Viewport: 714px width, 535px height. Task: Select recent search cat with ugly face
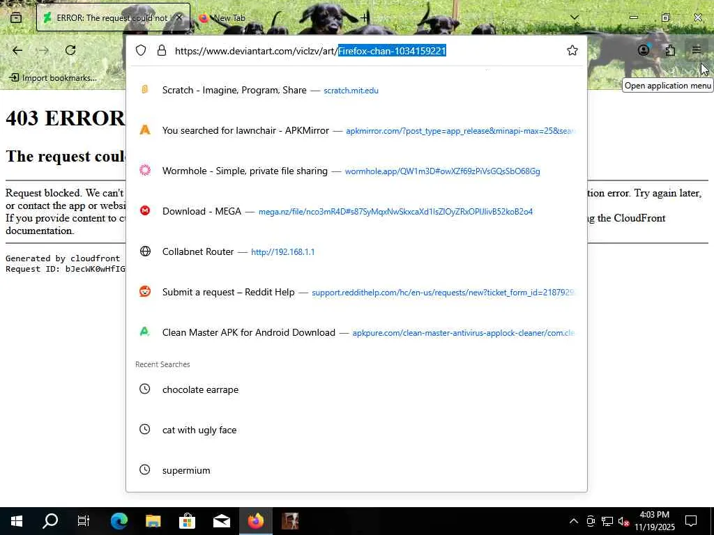click(356, 430)
